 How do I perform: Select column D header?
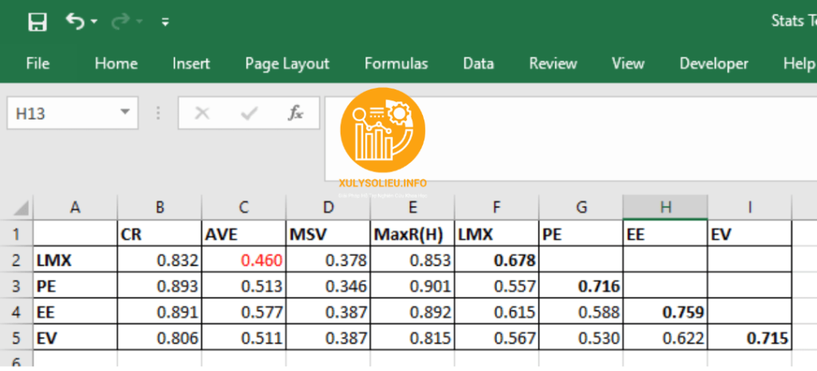[328, 208]
